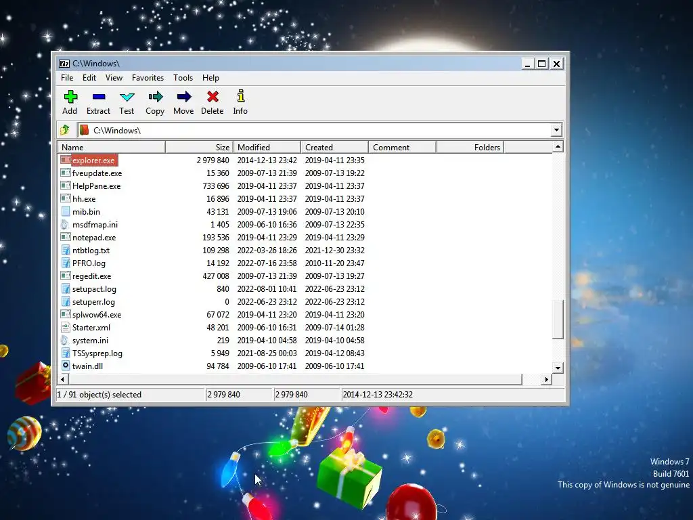Select the hh.exe file name
The image size is (693, 520).
click(x=84, y=199)
